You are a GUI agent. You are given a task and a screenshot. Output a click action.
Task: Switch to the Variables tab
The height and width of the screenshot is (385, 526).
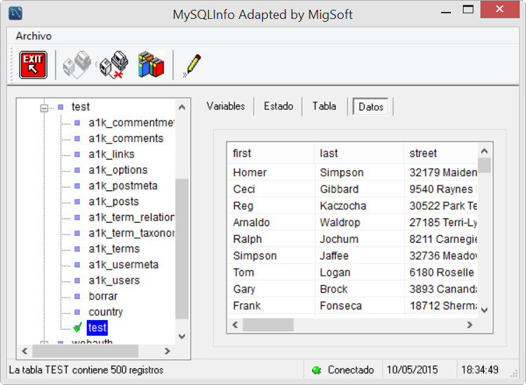(x=226, y=106)
